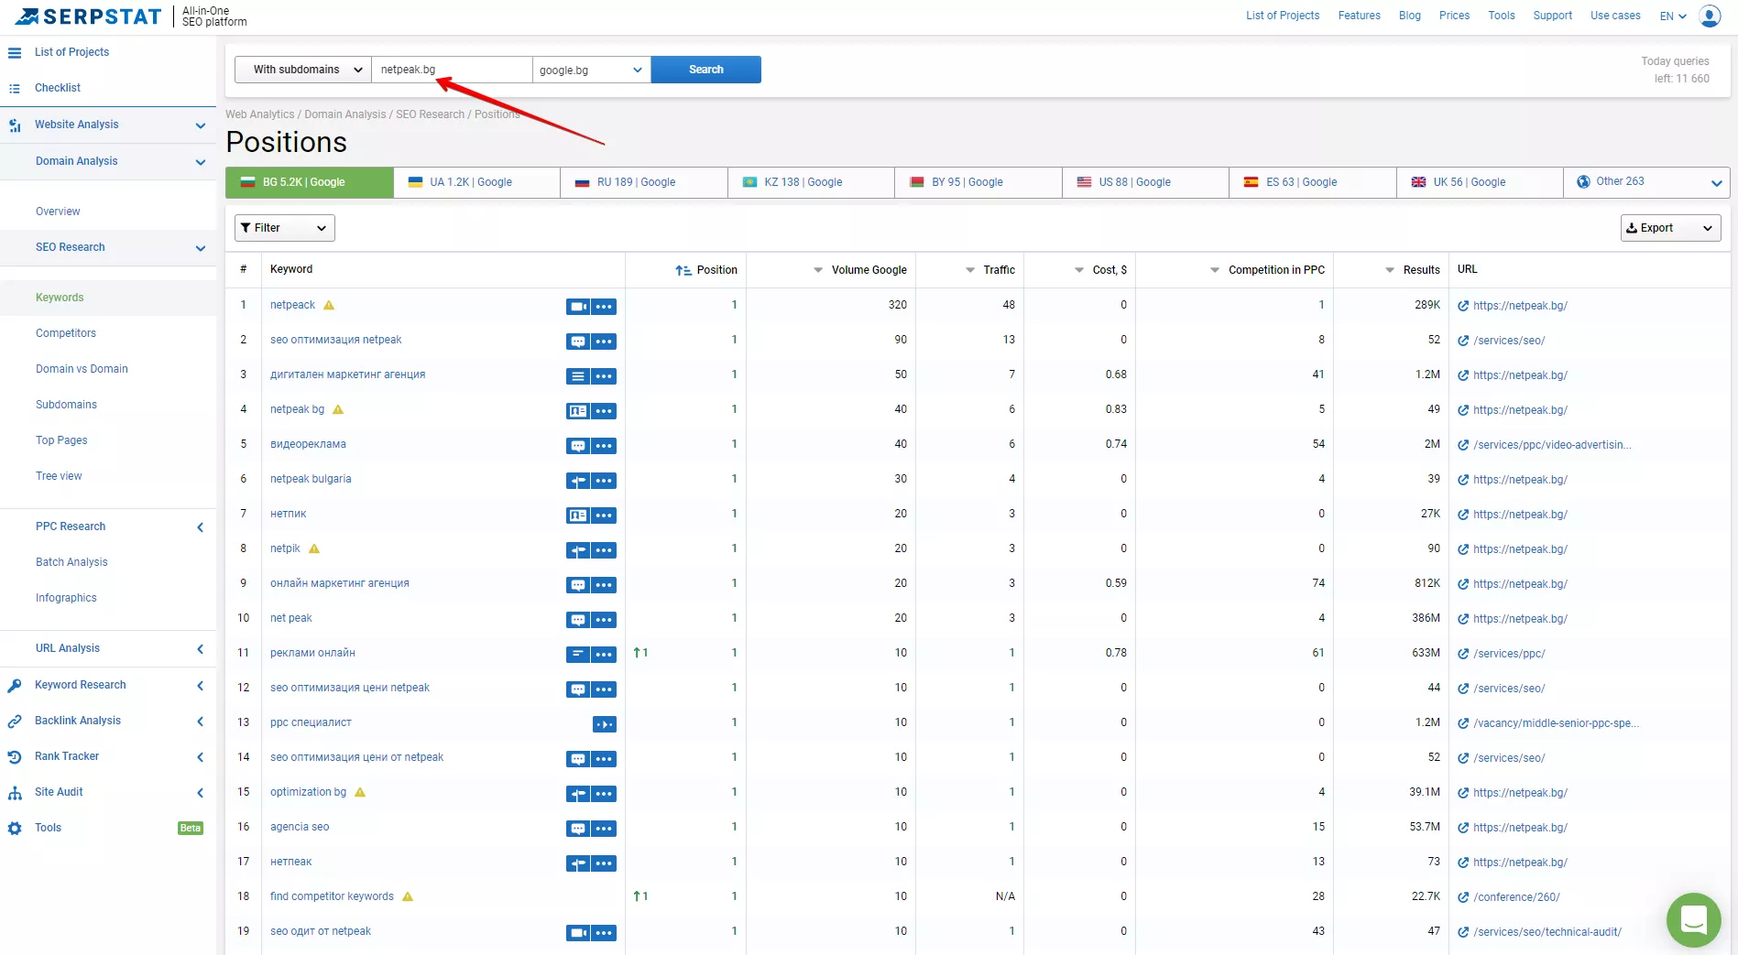Open the With subdomains dropdown
This screenshot has width=1738, height=955.
pyautogui.click(x=303, y=70)
